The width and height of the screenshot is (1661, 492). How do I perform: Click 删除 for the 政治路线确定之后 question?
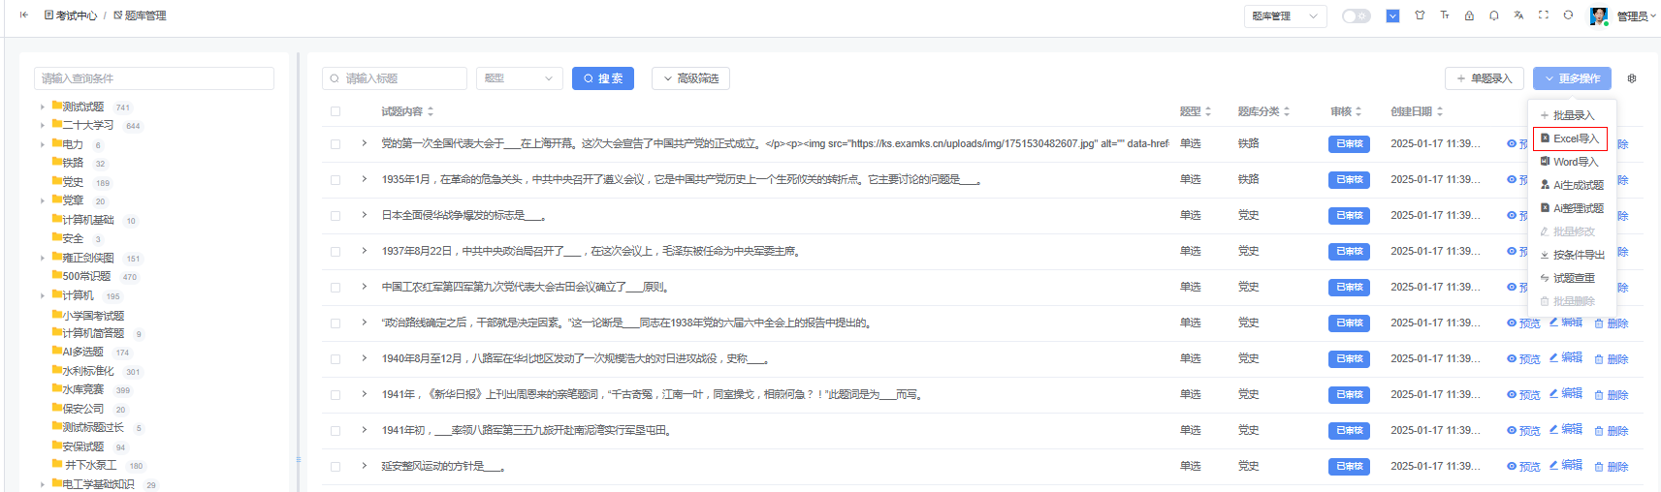tap(1612, 323)
